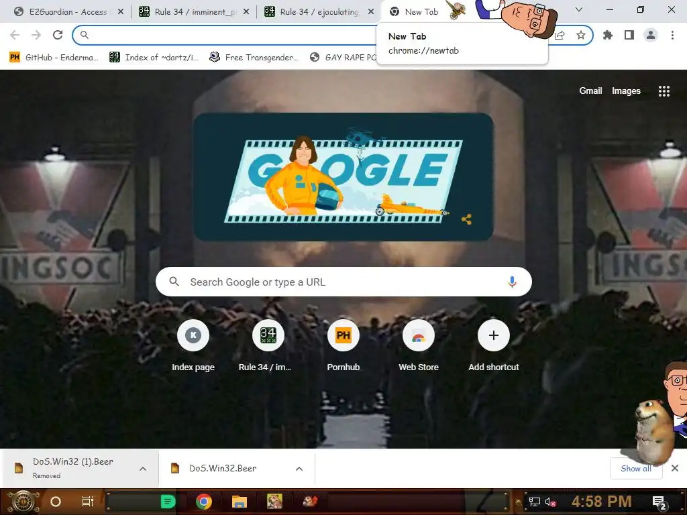Open the profile avatar menu
Image resolution: width=687 pixels, height=515 pixels.
[651, 35]
